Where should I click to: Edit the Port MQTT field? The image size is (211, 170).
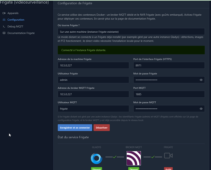169,94
